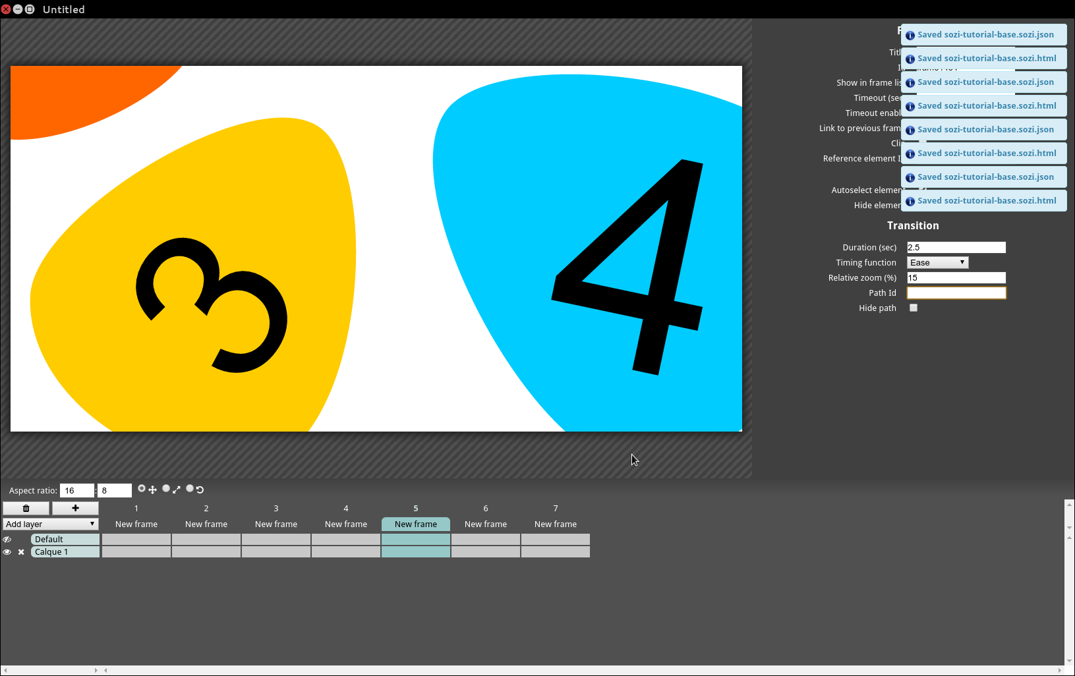Open the Timing function Ease dropdown
The image size is (1075, 676).
click(x=937, y=262)
